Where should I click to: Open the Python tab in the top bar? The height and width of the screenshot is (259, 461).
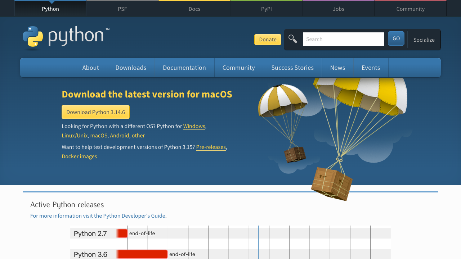tap(50, 9)
